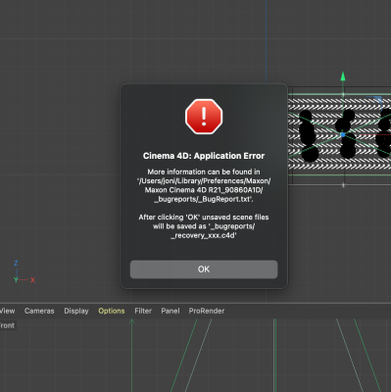Click the red X label in the axis indicator
This screenshot has height=392, width=391.
32,280
